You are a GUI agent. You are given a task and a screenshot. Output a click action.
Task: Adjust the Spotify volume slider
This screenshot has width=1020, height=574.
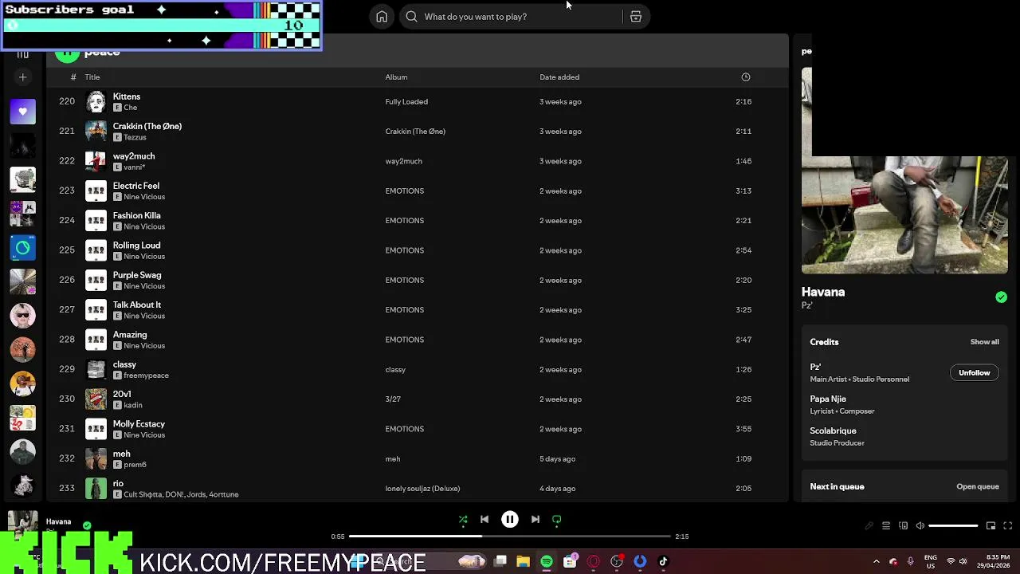click(x=953, y=526)
